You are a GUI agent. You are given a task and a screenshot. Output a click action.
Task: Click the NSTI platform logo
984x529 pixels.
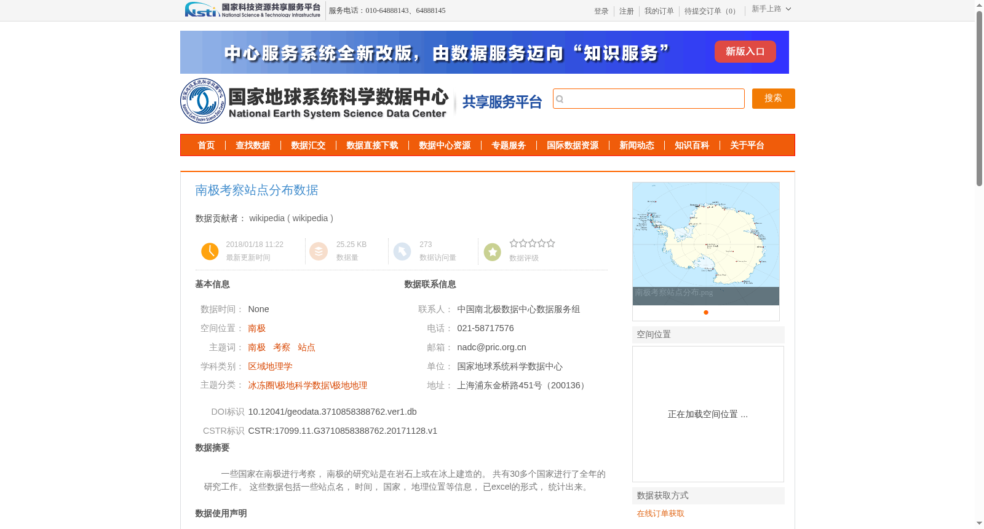(253, 10)
